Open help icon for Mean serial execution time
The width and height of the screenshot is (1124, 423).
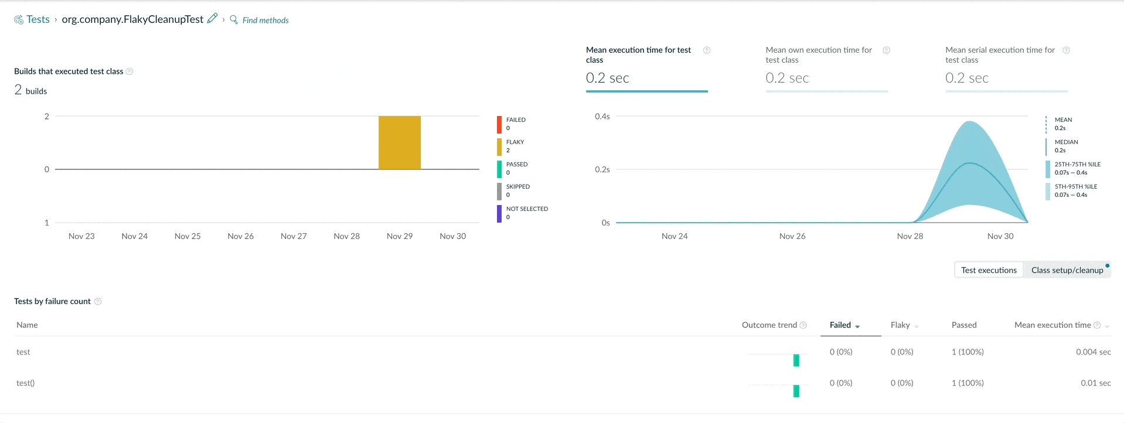point(1067,50)
